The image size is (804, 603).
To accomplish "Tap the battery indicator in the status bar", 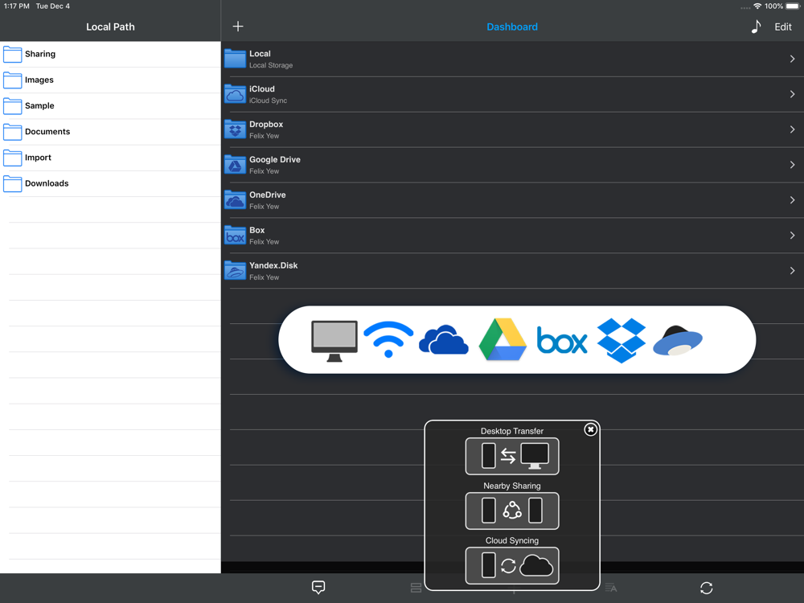I will coord(793,6).
